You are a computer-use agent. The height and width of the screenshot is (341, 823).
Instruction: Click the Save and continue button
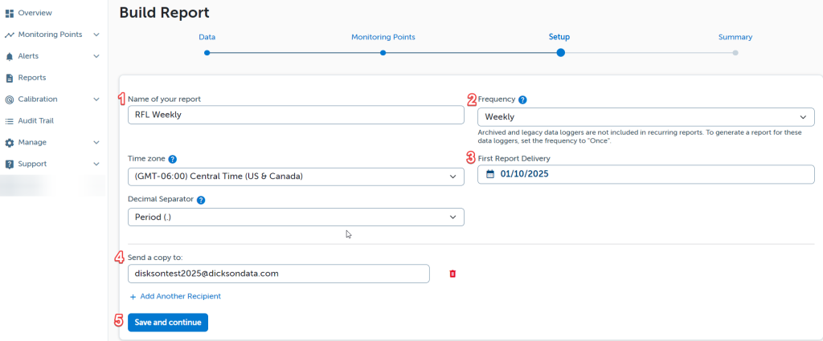click(167, 323)
